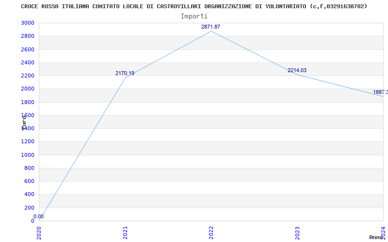Click the 2214.03 data label
Viewport: 388px width, 242px height.
point(297,70)
